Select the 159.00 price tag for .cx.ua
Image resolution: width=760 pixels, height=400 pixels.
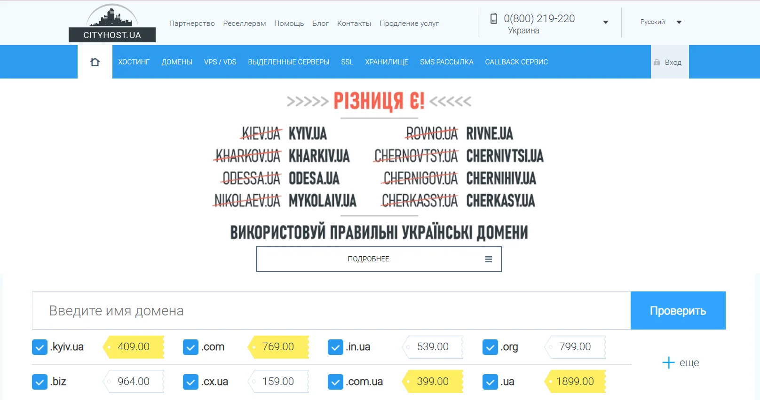278,382
